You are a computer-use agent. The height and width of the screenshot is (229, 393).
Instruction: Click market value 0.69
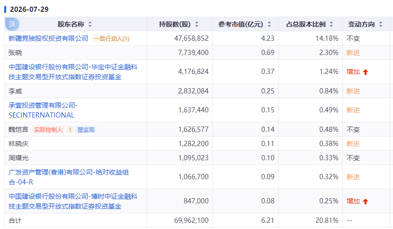268,53
